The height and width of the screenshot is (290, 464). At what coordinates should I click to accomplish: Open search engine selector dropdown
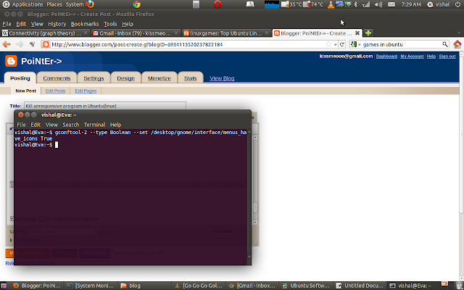(355, 44)
